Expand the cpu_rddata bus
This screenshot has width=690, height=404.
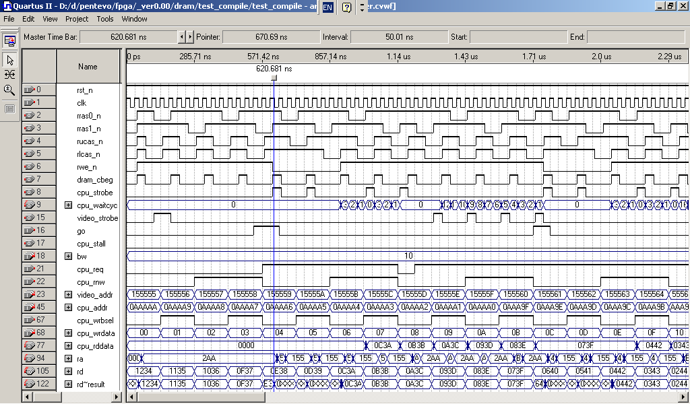68,345
